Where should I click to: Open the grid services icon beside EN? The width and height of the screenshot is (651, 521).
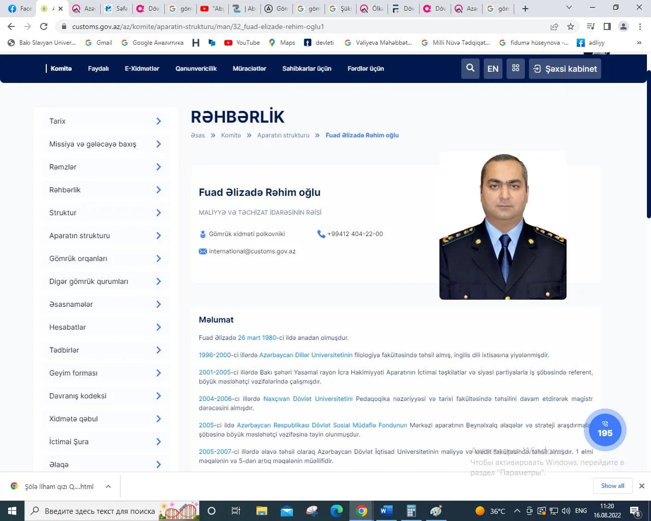(516, 68)
